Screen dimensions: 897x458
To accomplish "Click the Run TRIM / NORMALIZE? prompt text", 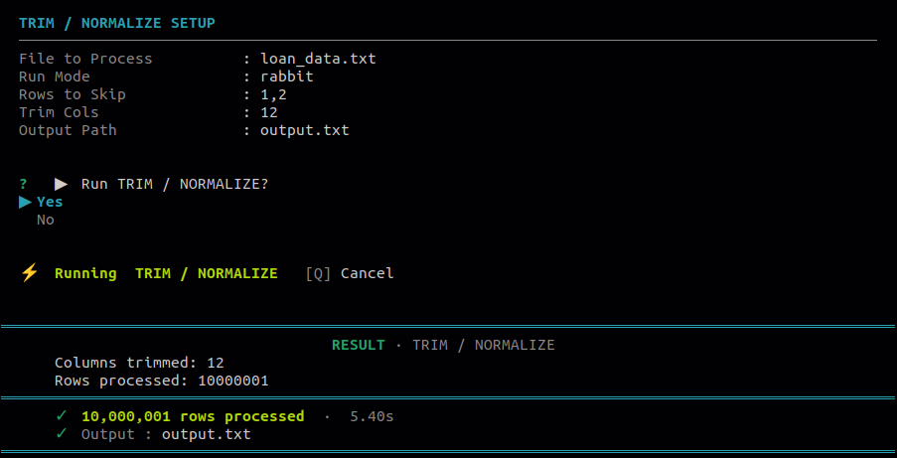I will click(x=175, y=185).
